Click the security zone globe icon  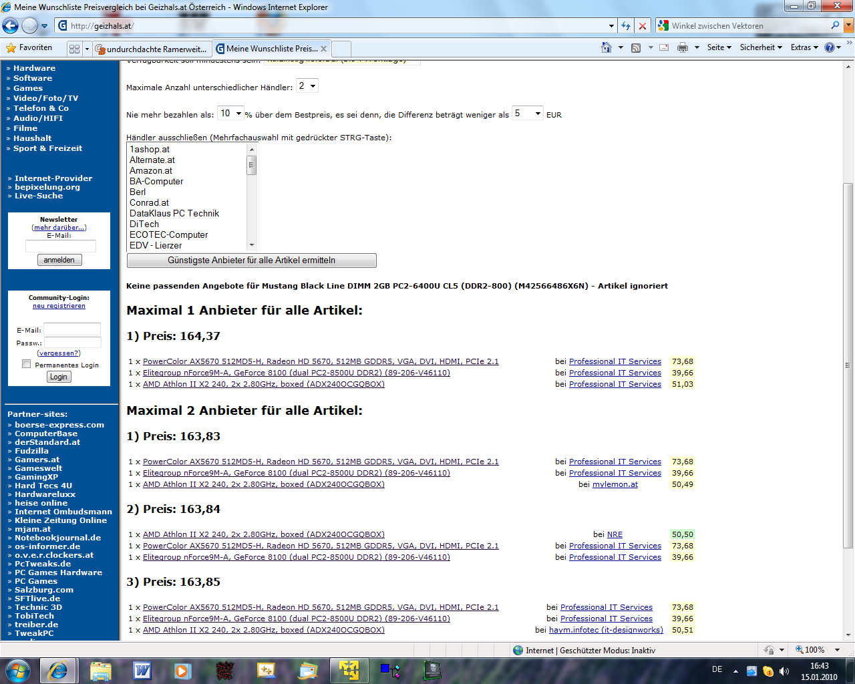(x=518, y=650)
